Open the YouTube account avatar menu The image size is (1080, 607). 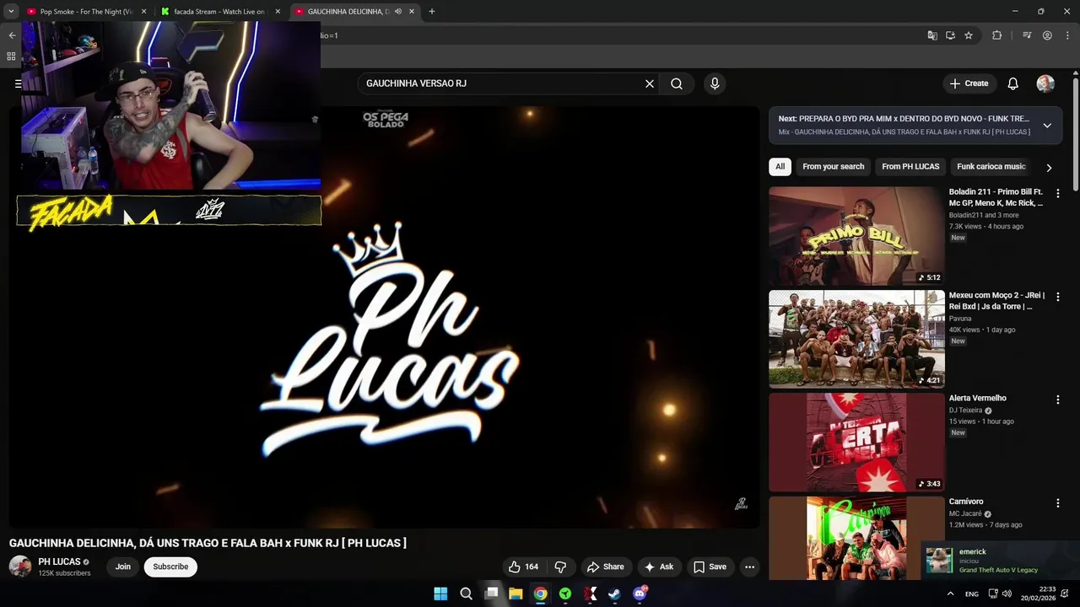(x=1045, y=83)
